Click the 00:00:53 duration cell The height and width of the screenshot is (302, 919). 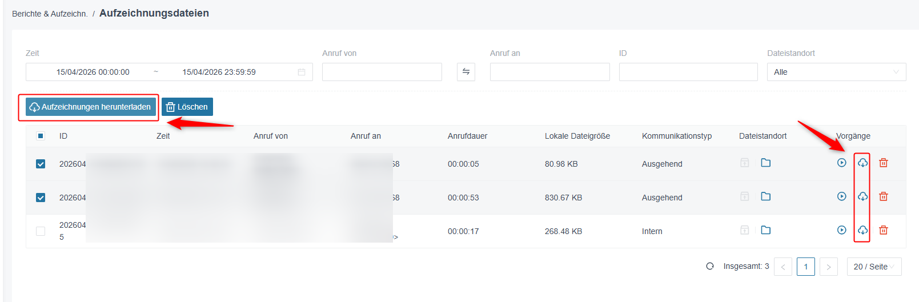(463, 198)
